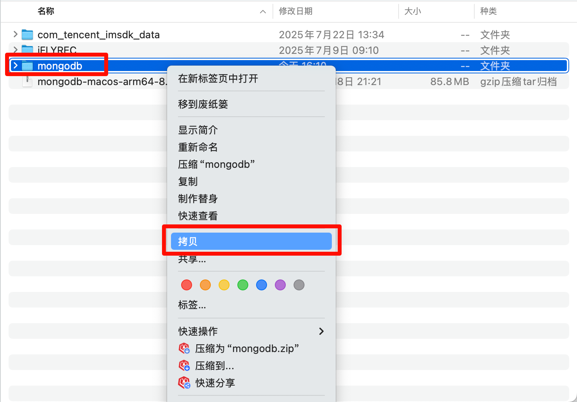Click the 快速分享 app icon
This screenshot has height=402, width=577.
(x=184, y=382)
